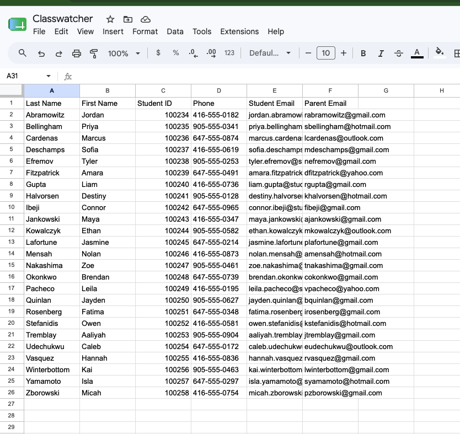The height and width of the screenshot is (434, 460).
Task: Open the Help menu
Action: [276, 31]
